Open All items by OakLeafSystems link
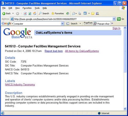This screenshot has width=128, height=116. [82, 51]
